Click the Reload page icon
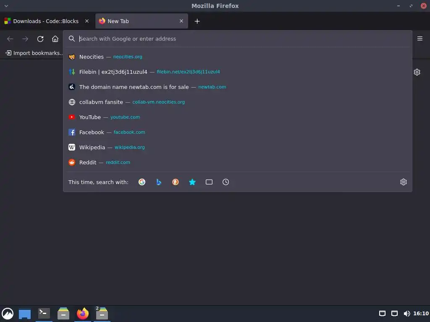430x322 pixels. coord(40,39)
